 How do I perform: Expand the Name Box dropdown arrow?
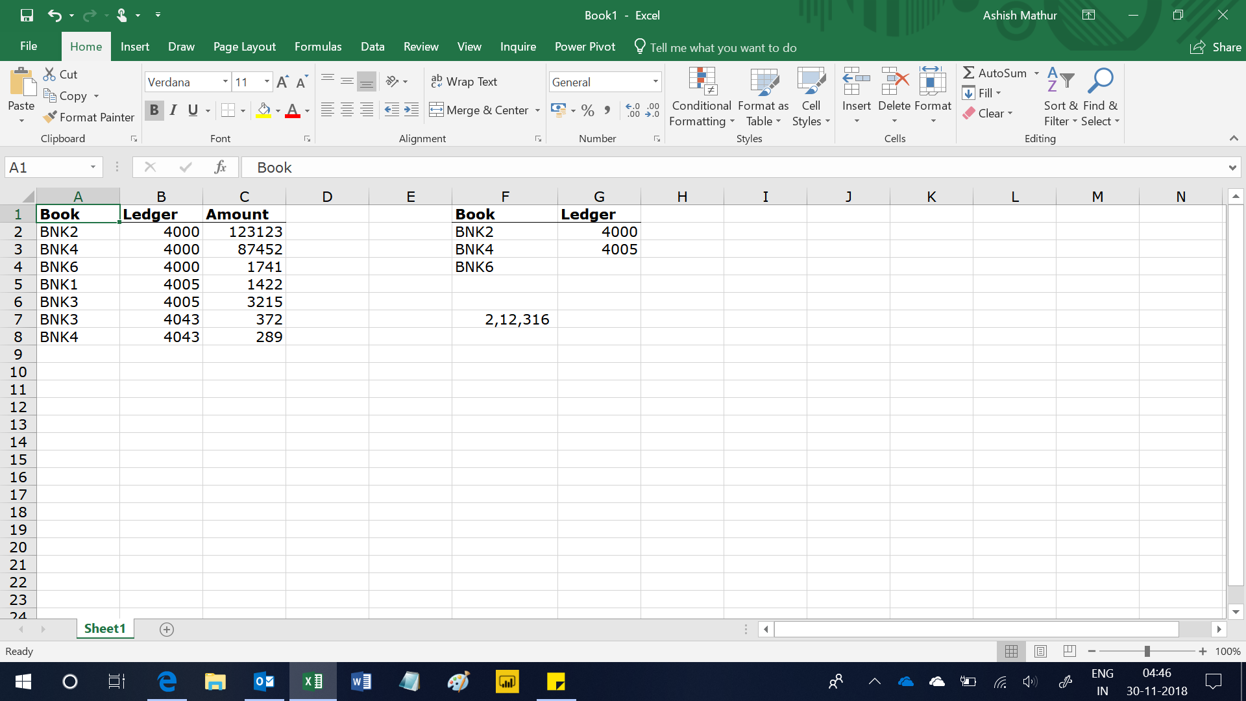point(93,167)
